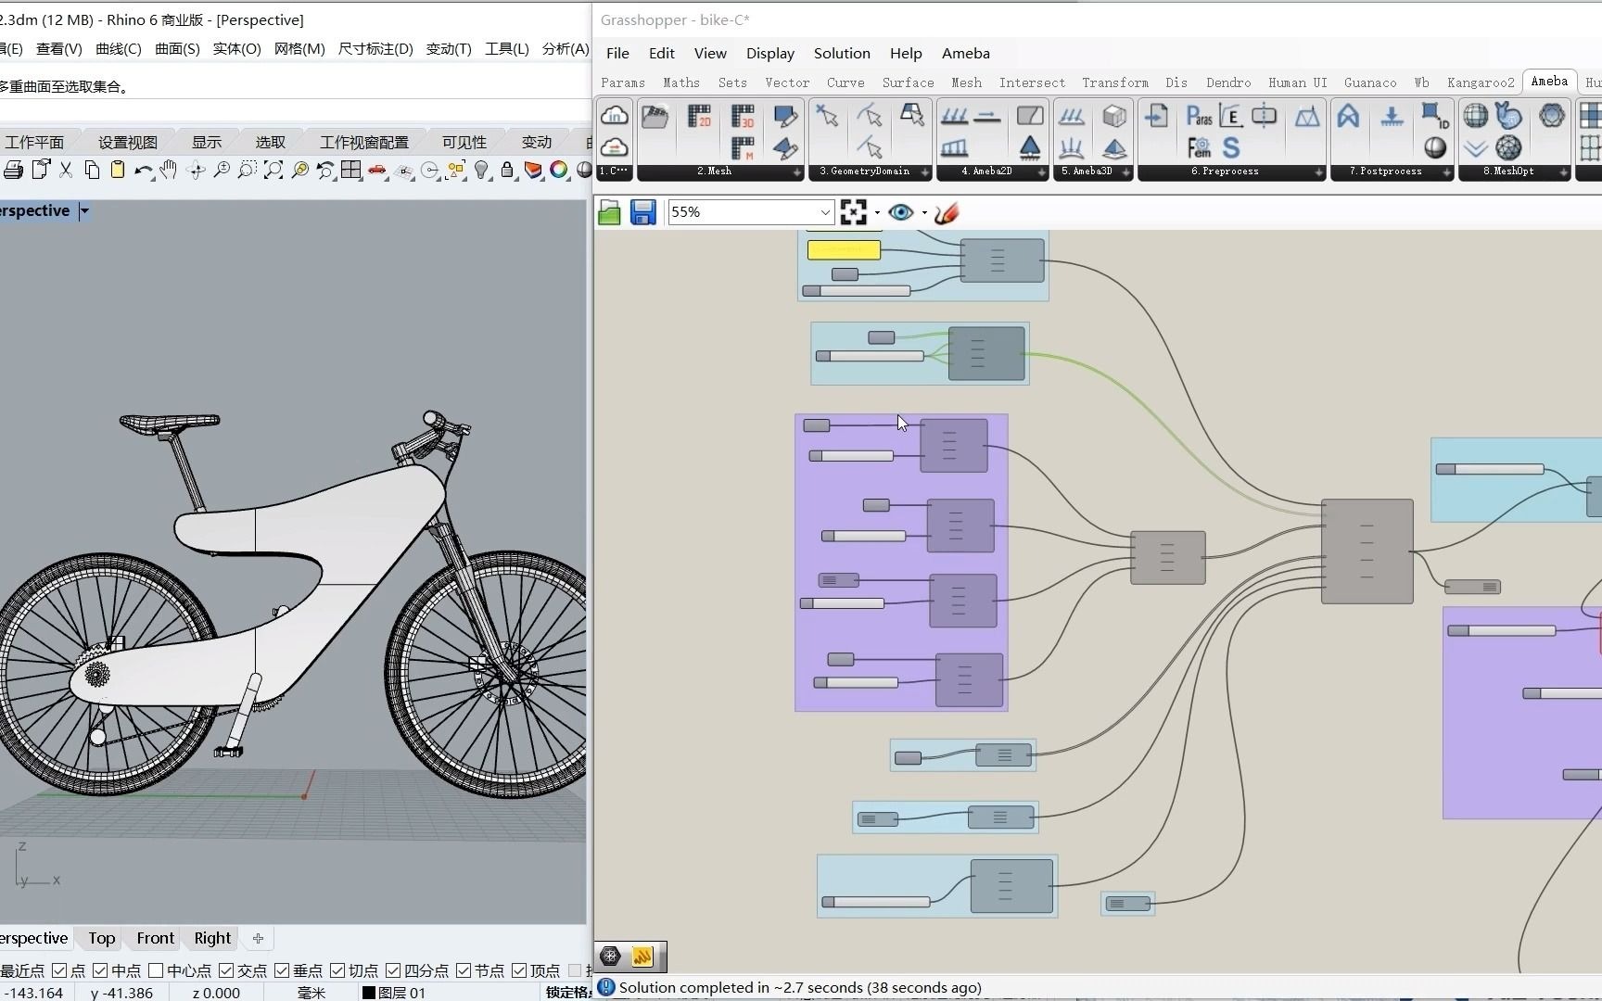Uncheck the 中点 osnap checkbox
This screenshot has width=1602, height=1001.
[x=100, y=970]
